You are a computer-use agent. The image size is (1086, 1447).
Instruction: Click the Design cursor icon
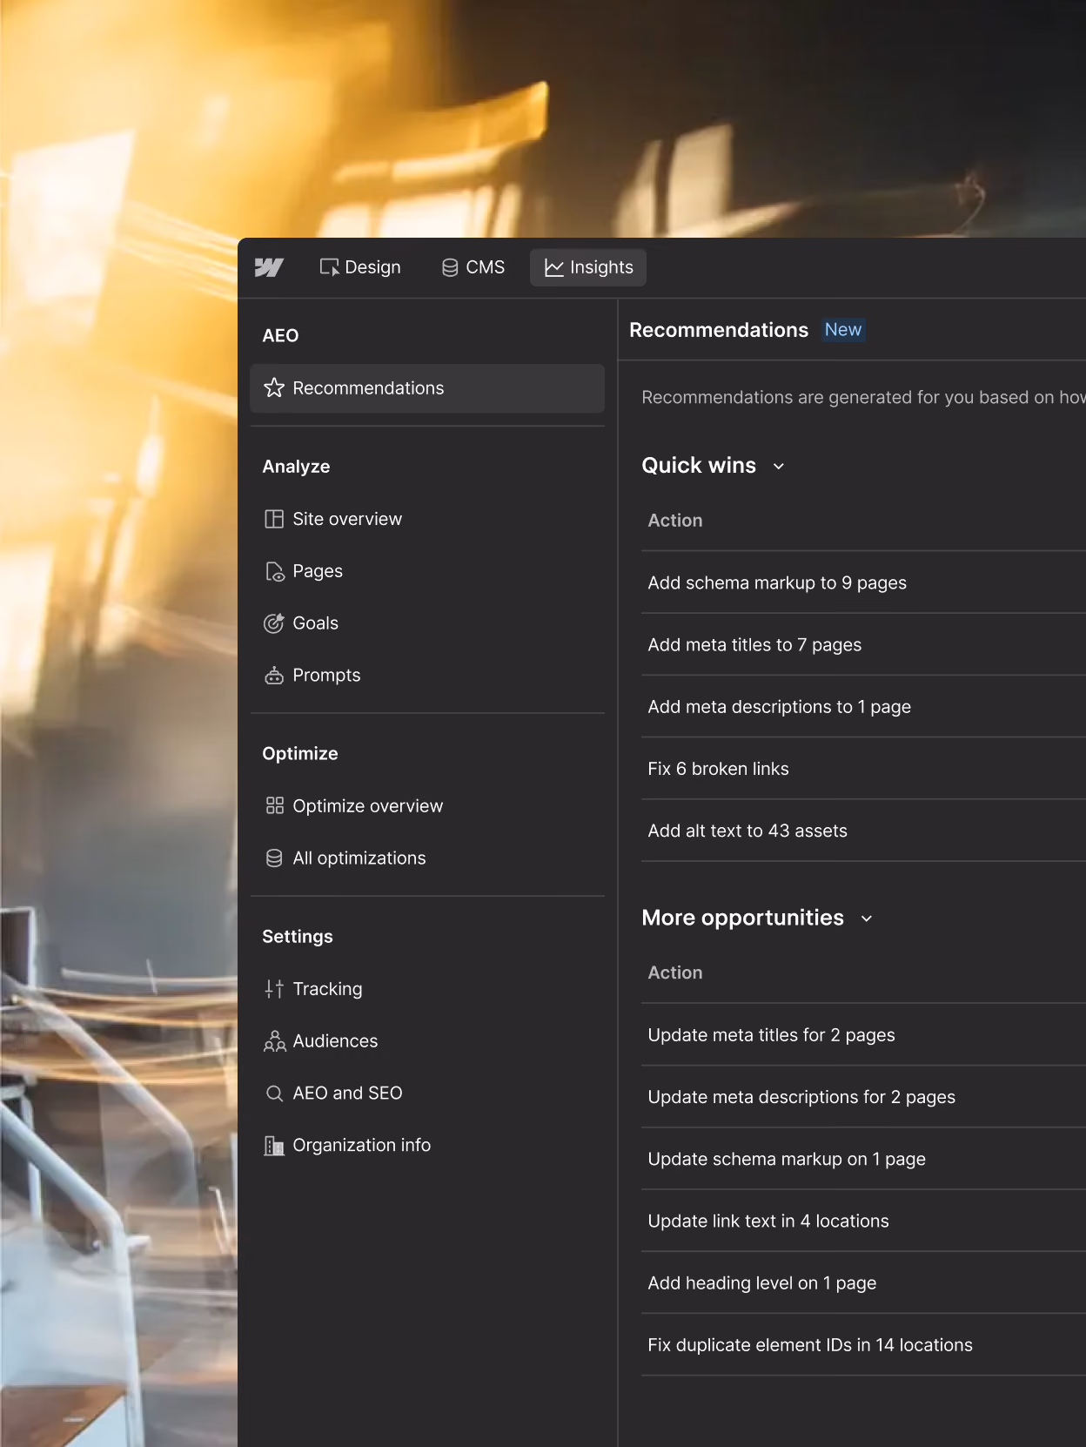329,267
